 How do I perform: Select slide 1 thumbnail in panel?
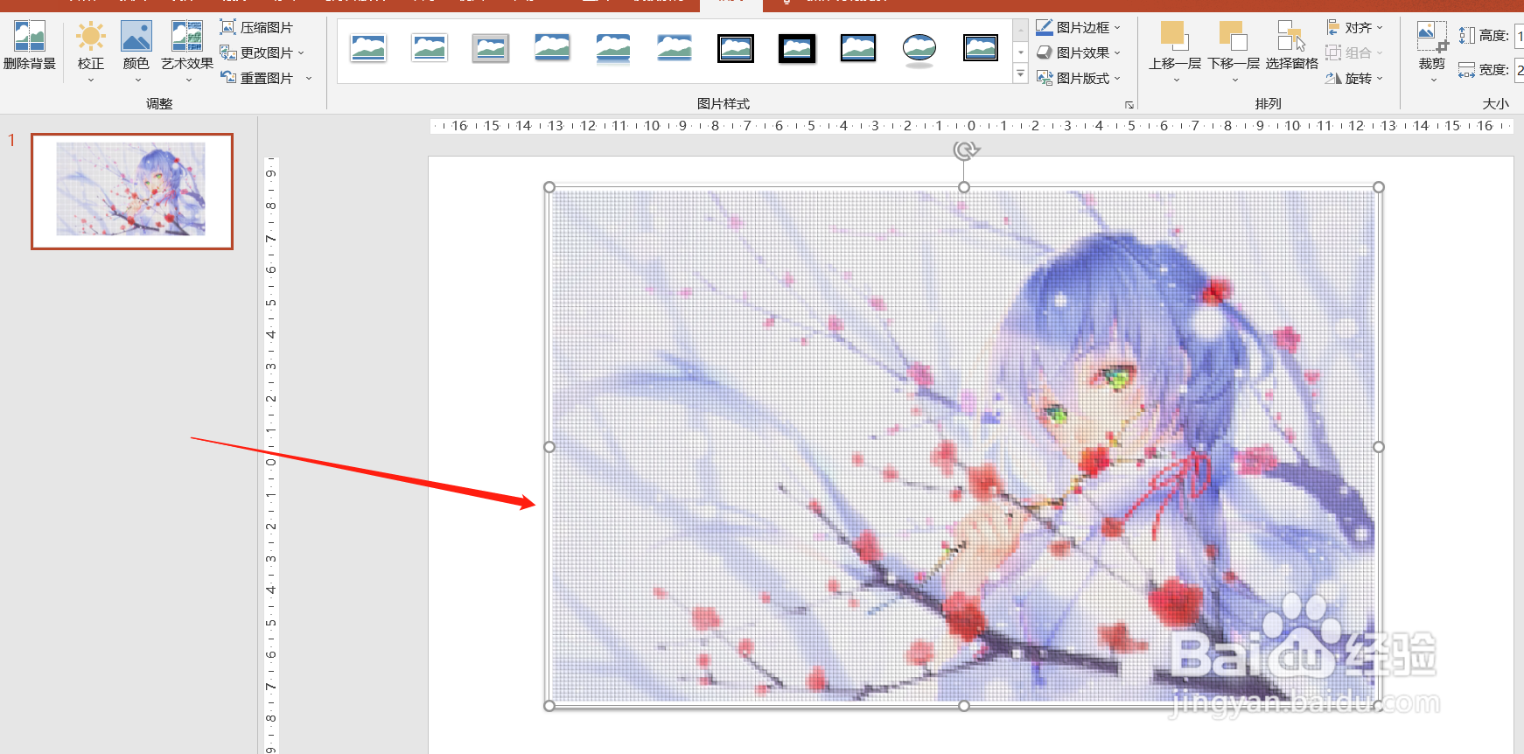(132, 191)
